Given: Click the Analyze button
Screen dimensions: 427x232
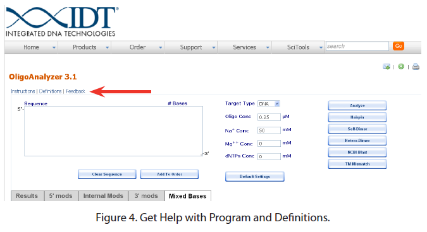Looking at the screenshot, I should (357, 105).
